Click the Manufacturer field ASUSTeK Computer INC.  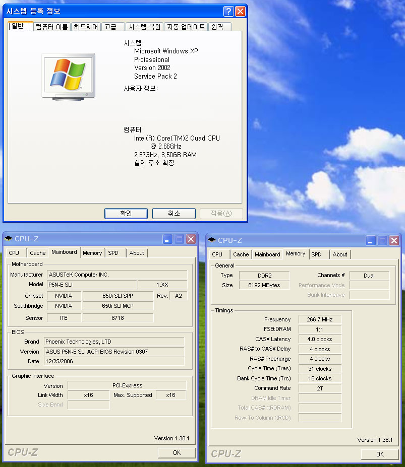tap(117, 275)
